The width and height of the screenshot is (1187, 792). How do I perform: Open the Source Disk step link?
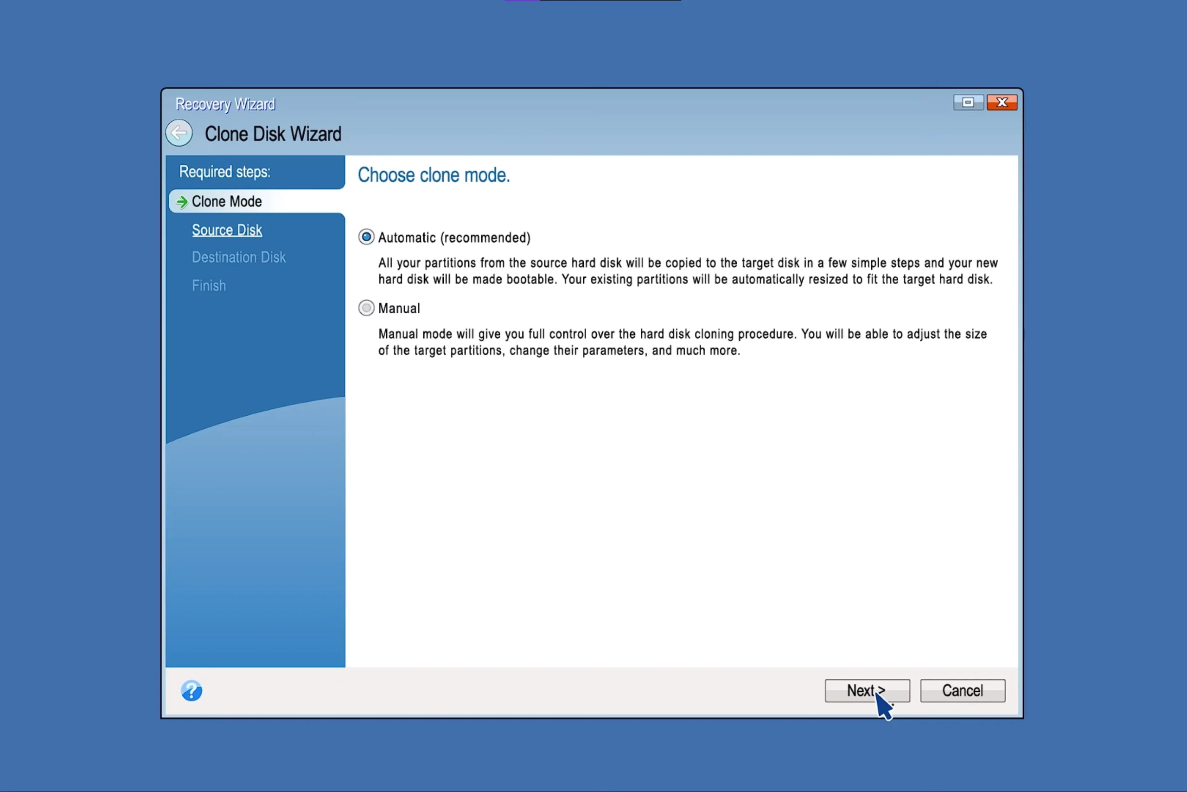[x=227, y=230]
